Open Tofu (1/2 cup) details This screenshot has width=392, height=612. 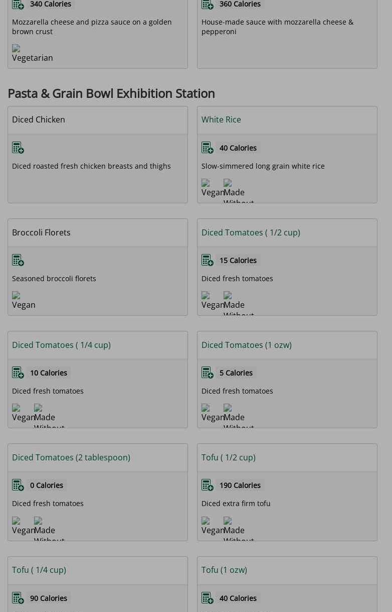[228, 457]
